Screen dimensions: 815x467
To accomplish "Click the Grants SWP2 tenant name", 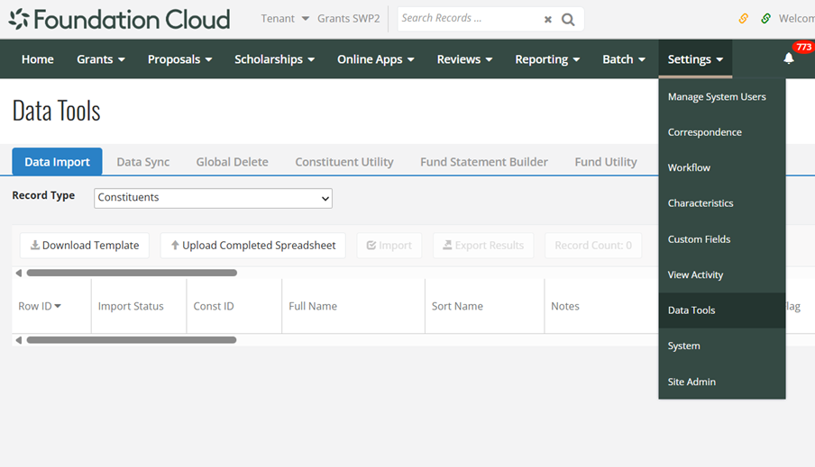I will point(348,19).
